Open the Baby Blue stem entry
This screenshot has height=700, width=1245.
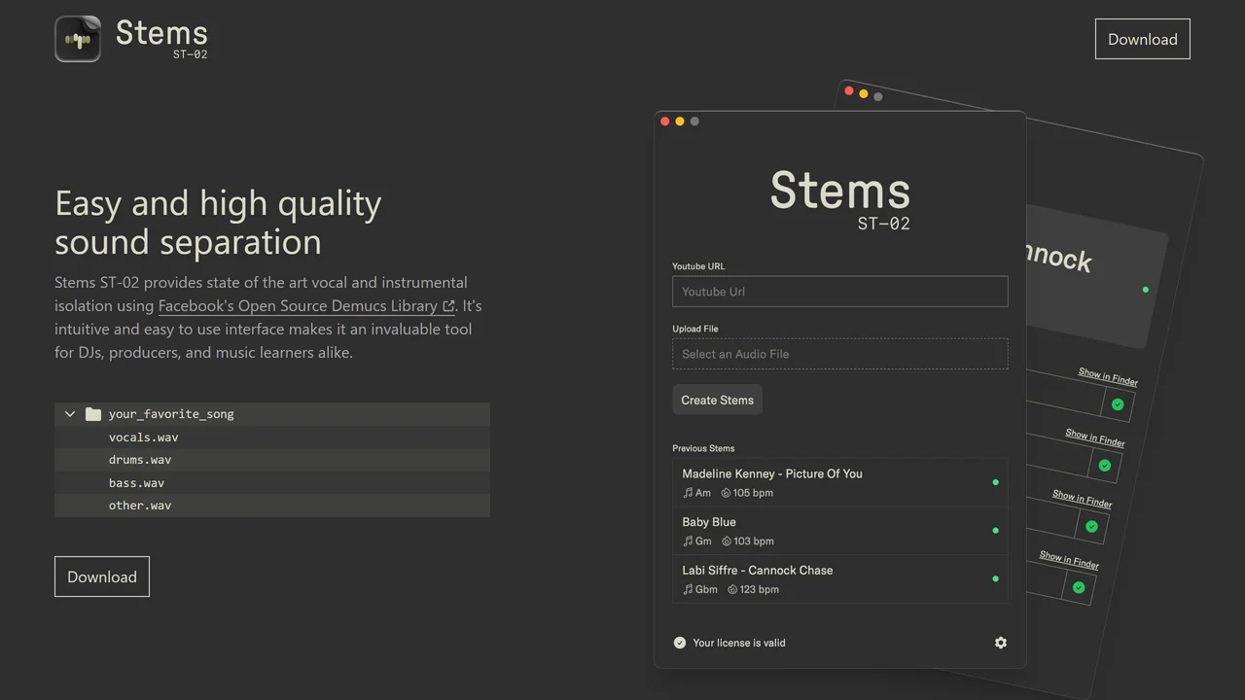point(840,531)
